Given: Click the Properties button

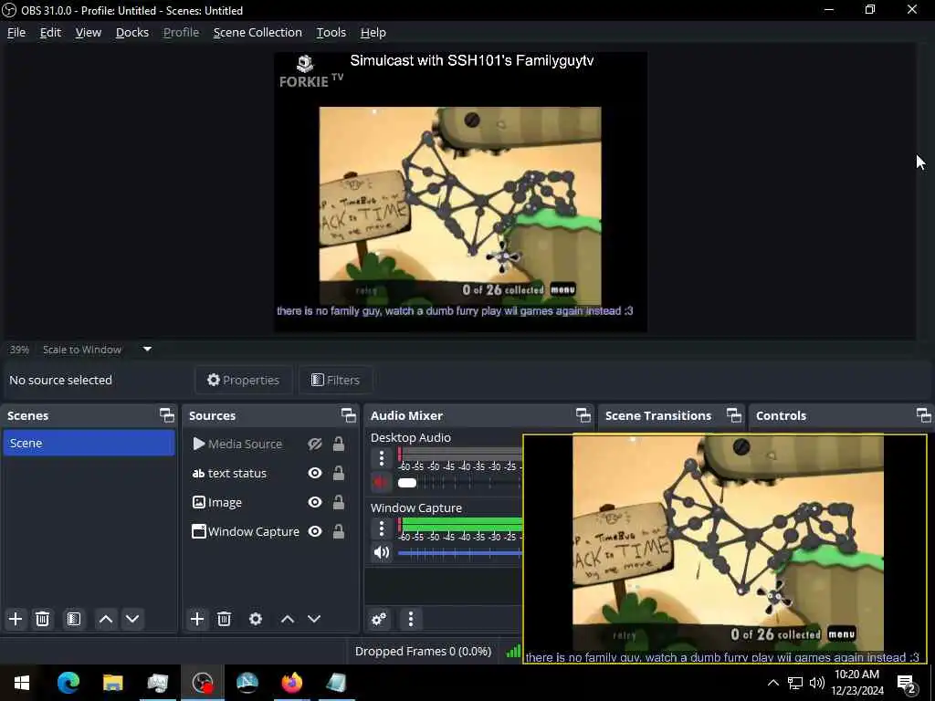Looking at the screenshot, I should pyautogui.click(x=243, y=381).
